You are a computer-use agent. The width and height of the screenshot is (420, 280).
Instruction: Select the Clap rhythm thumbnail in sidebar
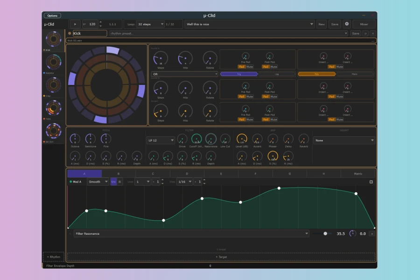tap(53, 85)
